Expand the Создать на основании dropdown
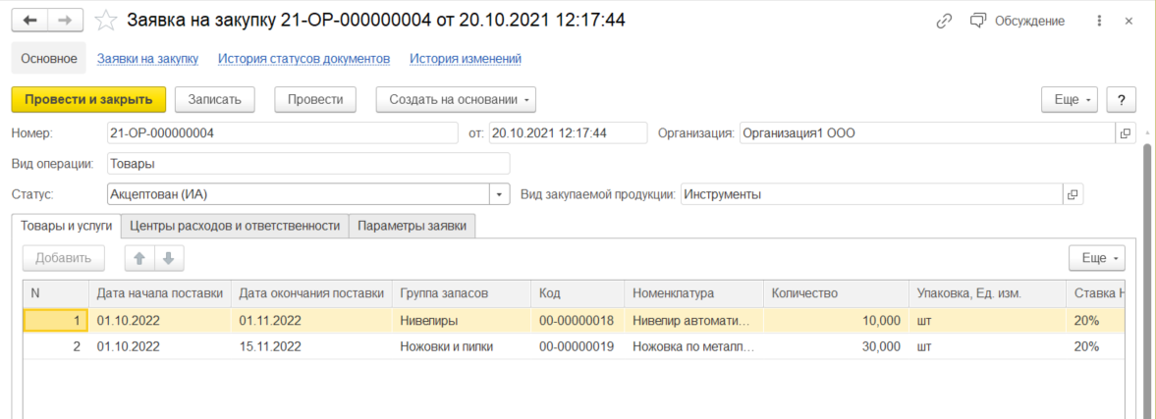 [456, 99]
